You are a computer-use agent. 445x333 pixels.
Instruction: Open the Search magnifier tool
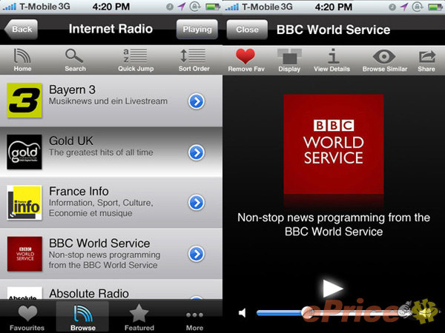[75, 60]
